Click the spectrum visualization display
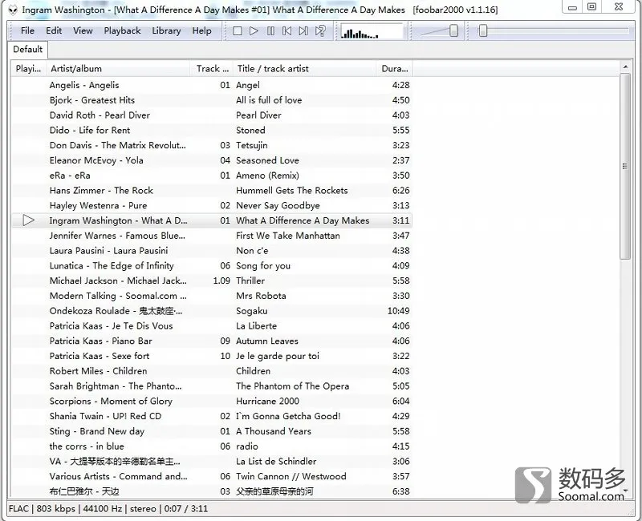The height and width of the screenshot is (521, 642). point(372,31)
